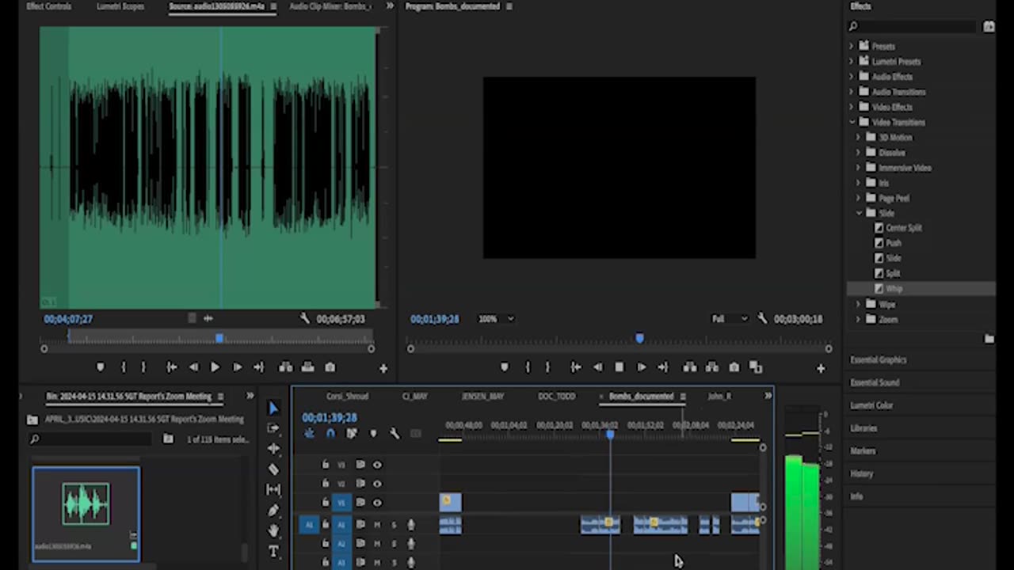Click Lift button in Program monitor

pyautogui.click(x=690, y=367)
